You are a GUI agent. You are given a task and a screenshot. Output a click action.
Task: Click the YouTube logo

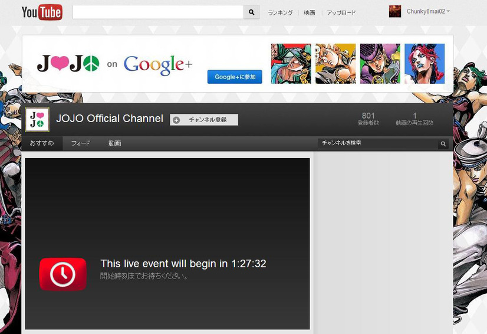point(42,12)
